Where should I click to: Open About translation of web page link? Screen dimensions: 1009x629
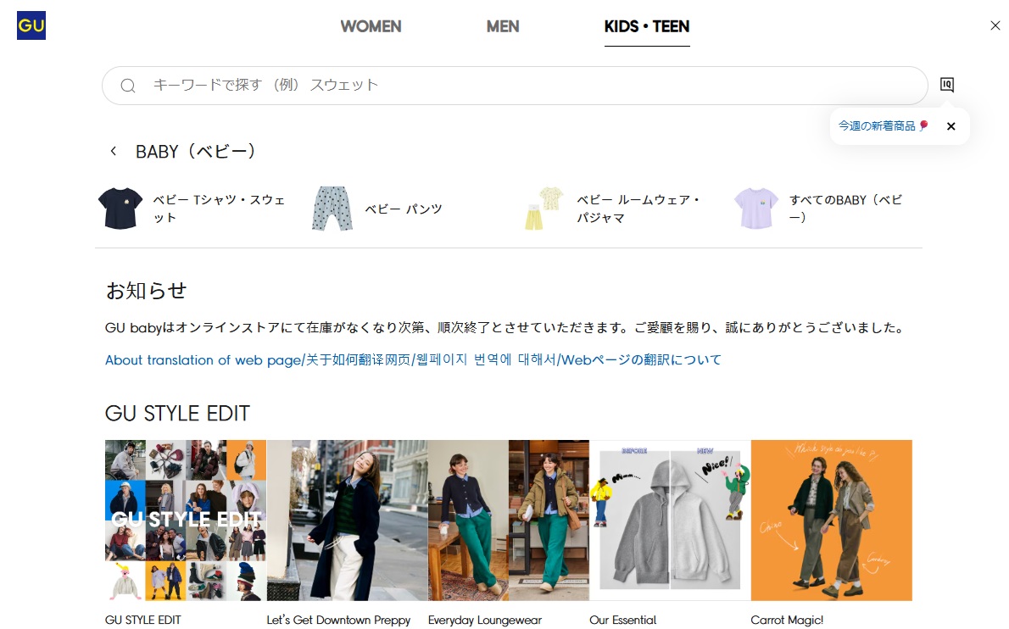point(413,360)
